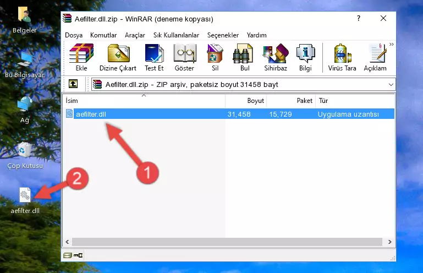Screen dimensions: 423x273
Task: Click the horizontal scrollbar left arrow
Action: pyautogui.click(x=67, y=242)
